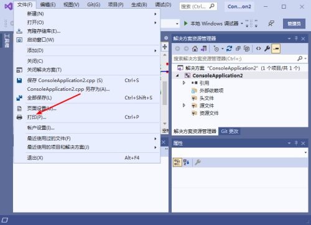
Task: Open properties wrench in Solution Explorer toolbar
Action: [267, 48]
